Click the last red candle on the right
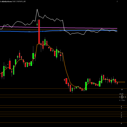The image size is (127, 127). (x=117, y=83)
